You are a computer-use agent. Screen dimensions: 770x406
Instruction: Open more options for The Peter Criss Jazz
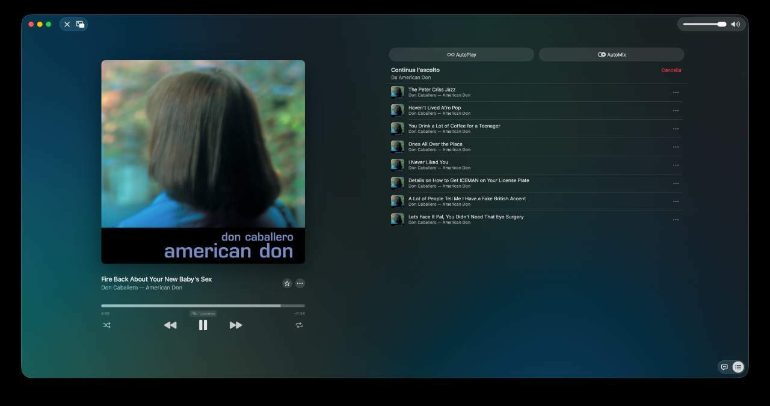[x=676, y=93]
